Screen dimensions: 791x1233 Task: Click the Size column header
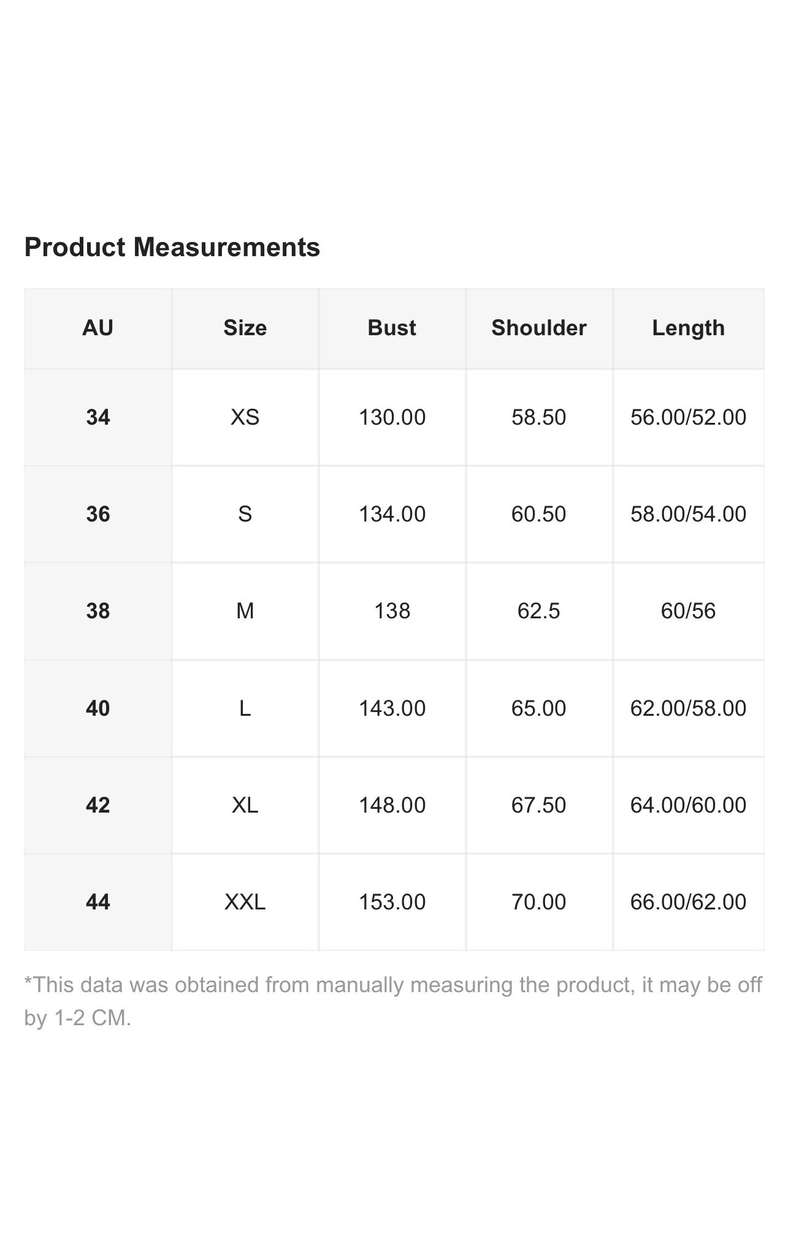pyautogui.click(x=245, y=328)
